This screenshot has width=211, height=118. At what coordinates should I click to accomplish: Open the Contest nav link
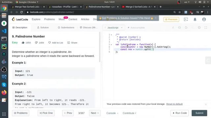tap(73, 19)
